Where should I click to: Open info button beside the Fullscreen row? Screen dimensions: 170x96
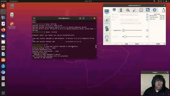tap(147, 14)
